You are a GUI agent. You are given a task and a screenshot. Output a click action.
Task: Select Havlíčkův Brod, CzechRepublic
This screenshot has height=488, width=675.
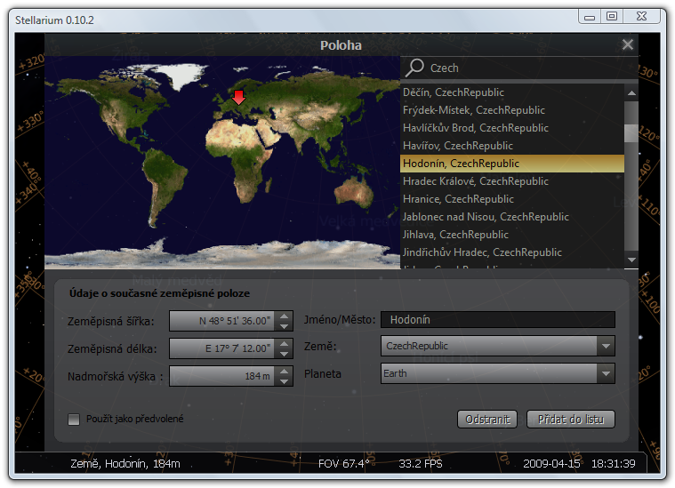512,128
